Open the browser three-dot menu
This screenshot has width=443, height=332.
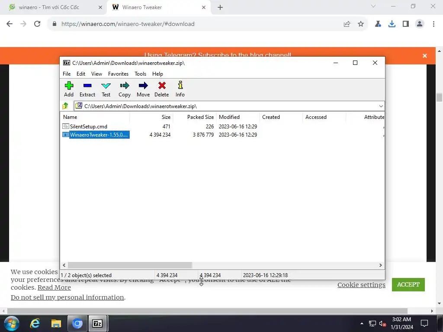(433, 24)
